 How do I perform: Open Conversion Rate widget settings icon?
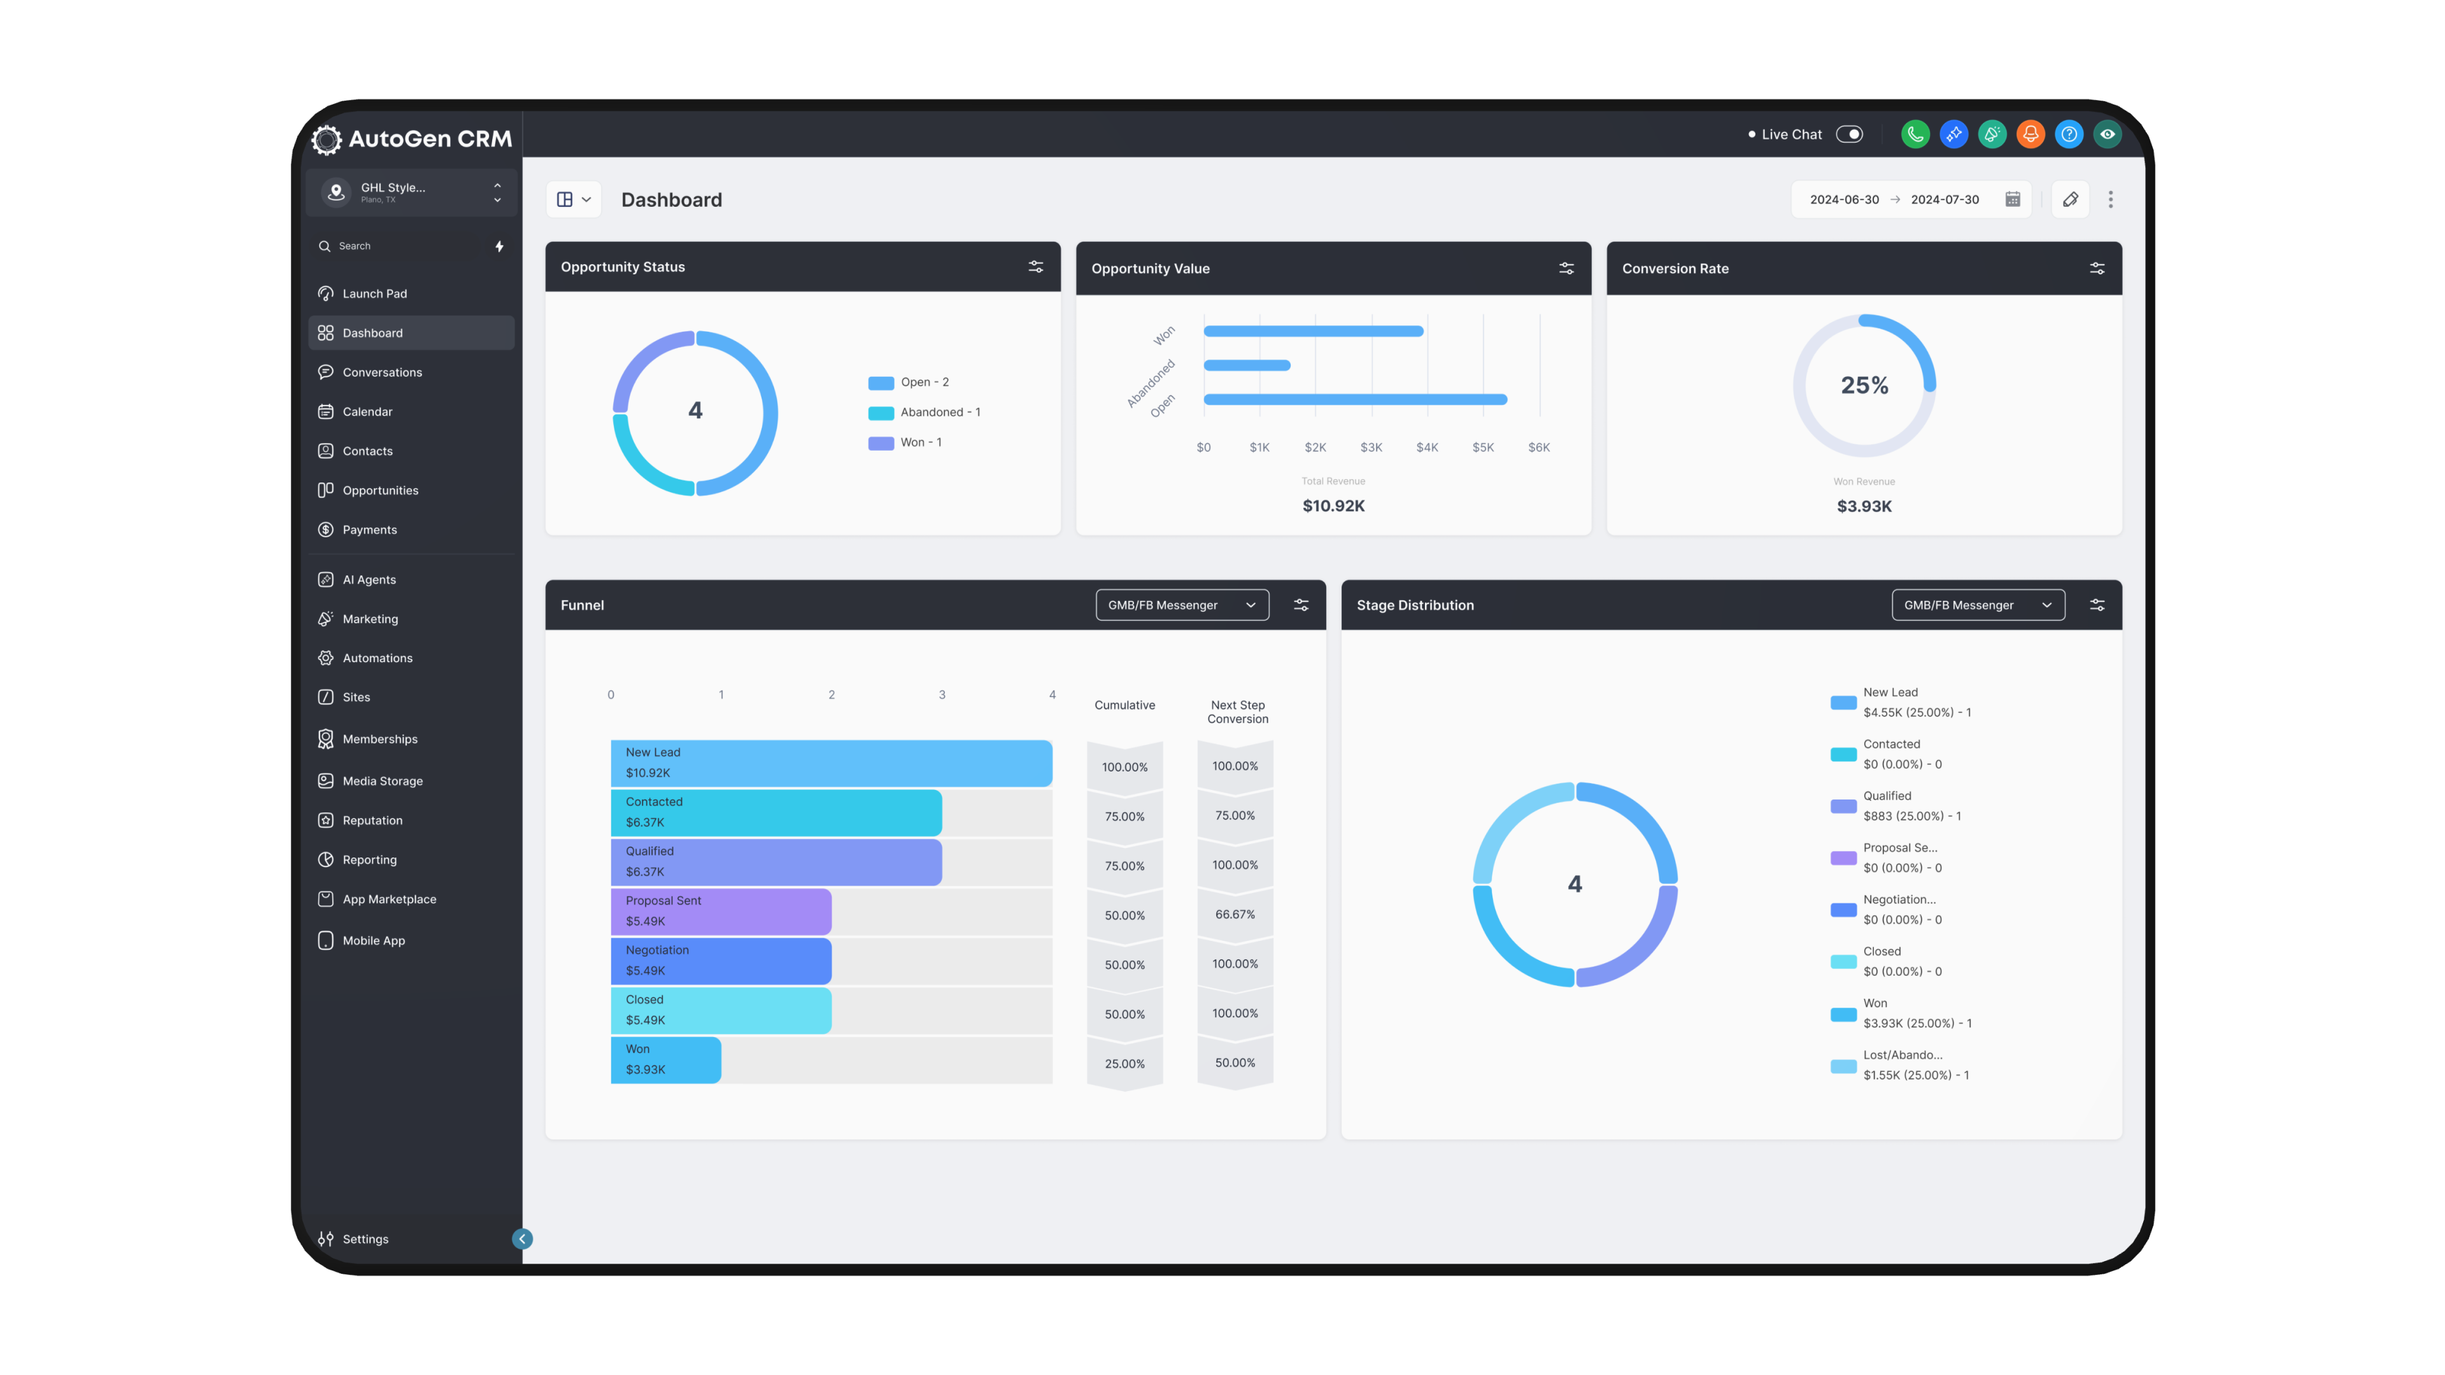click(x=2097, y=269)
